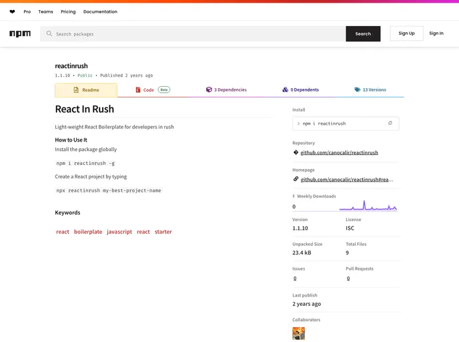Screen dimensions: 459x342
Task: Click the weekly downloads arrow icon
Action: [x=294, y=196]
